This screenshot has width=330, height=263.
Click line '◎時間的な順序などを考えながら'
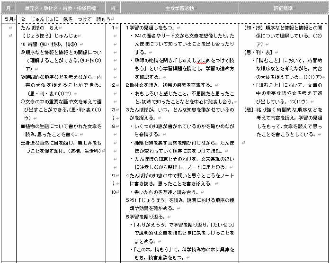pos(61,77)
